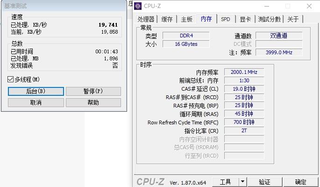Minimize the CPU-Z window
320x187 pixels.
(x=267, y=6)
